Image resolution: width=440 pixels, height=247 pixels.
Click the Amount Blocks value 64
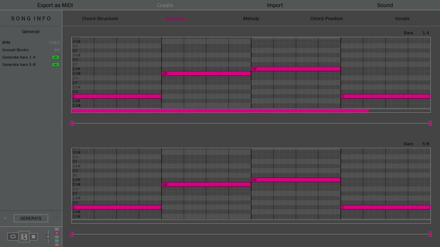click(57, 50)
